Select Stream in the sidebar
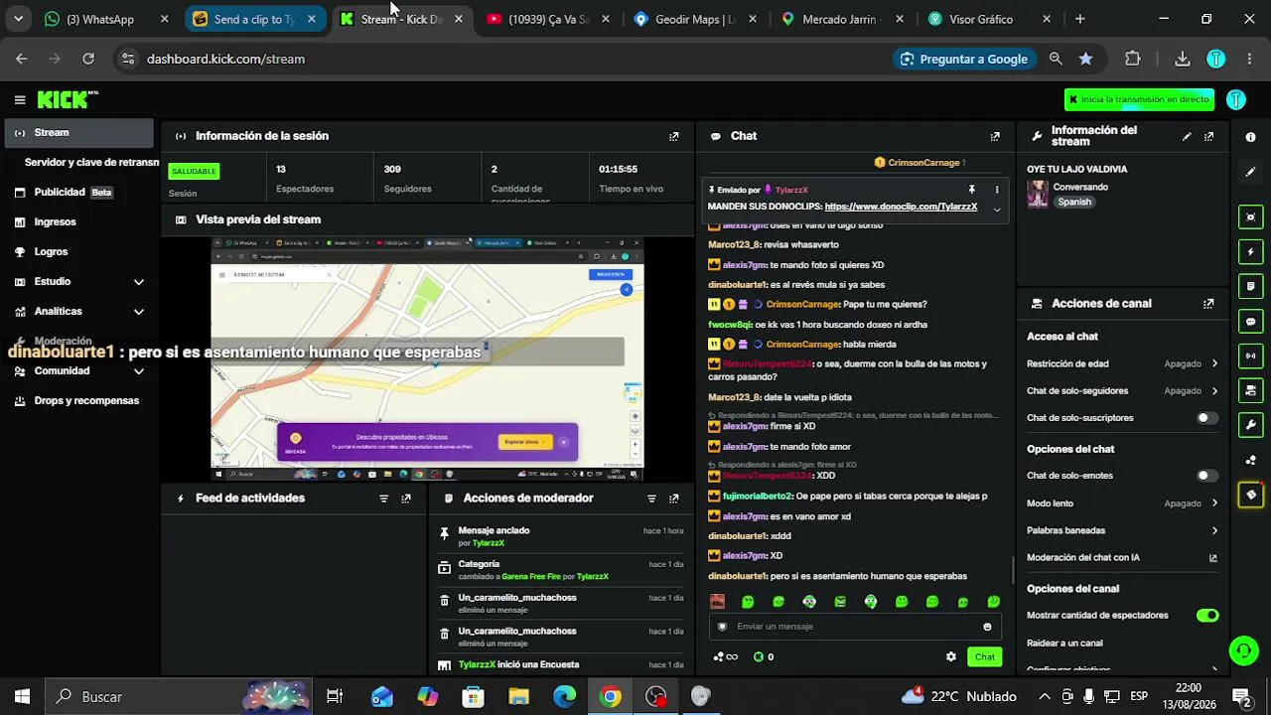The width and height of the screenshot is (1271, 715). click(79, 133)
